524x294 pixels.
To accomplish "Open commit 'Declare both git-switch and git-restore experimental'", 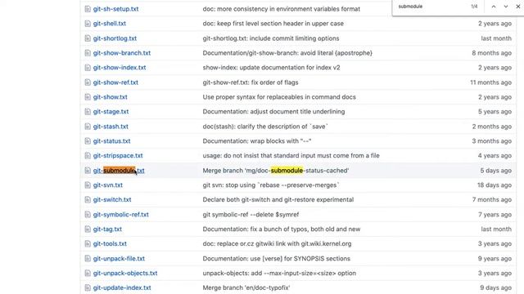I will click(278, 199).
